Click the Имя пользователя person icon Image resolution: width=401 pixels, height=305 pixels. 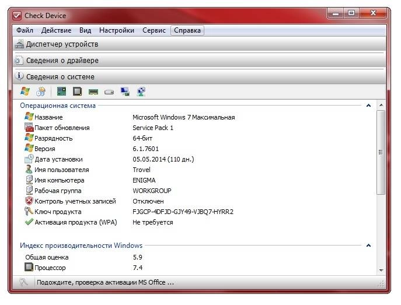tap(29, 169)
